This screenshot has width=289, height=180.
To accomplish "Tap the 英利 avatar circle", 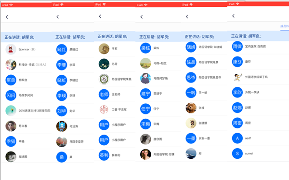I will 104,155.
